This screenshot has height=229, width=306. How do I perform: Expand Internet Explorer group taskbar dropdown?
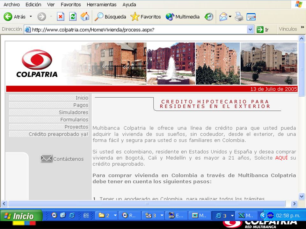click(x=232, y=216)
